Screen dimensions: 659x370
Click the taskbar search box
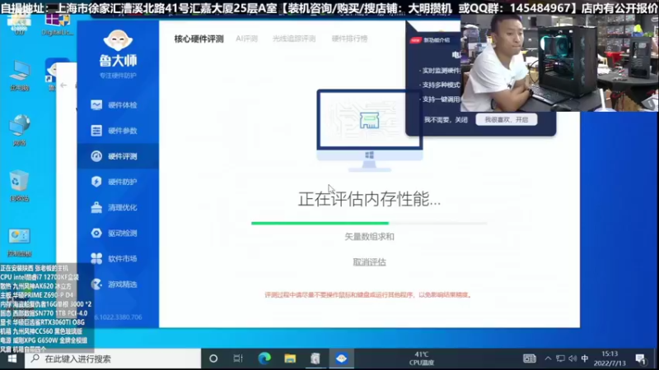pyautogui.click(x=113, y=358)
